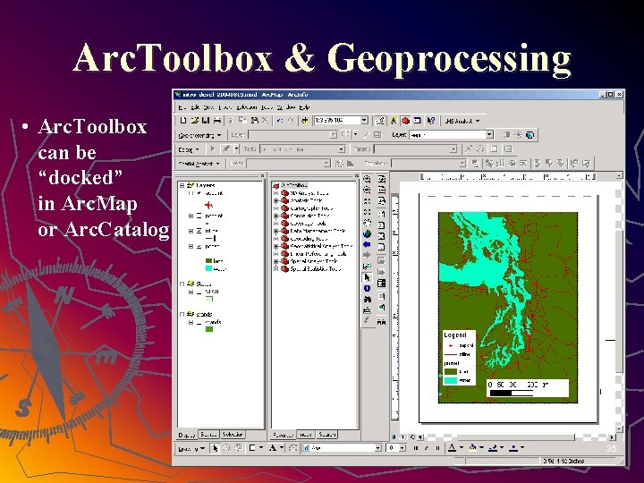The image size is (644, 483).
Task: Select the Find binoculars tool
Action: (x=368, y=300)
